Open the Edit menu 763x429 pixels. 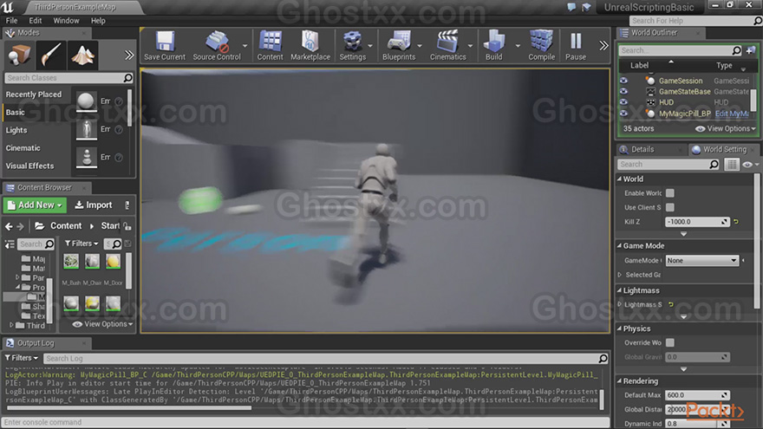35,21
